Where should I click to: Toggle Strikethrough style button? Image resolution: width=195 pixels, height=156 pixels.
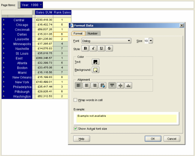(x=109, y=48)
